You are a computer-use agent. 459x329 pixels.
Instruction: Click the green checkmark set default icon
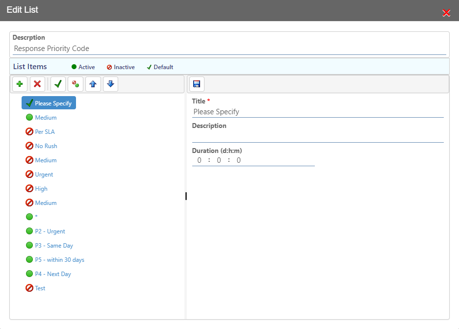58,84
